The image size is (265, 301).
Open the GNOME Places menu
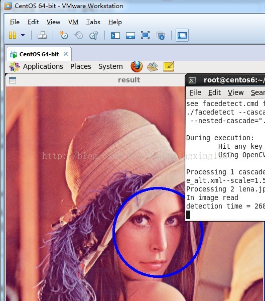81,66
